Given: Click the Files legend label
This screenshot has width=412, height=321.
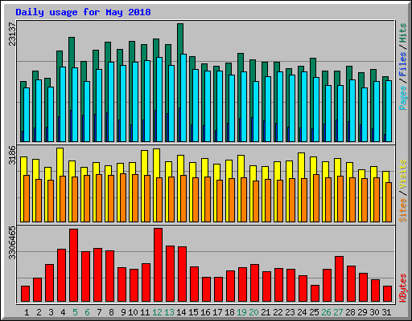Looking at the screenshot, I should coord(403,63).
